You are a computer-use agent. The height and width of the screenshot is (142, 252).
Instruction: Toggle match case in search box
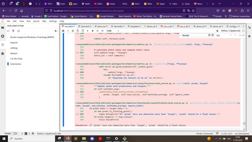pos(209,35)
